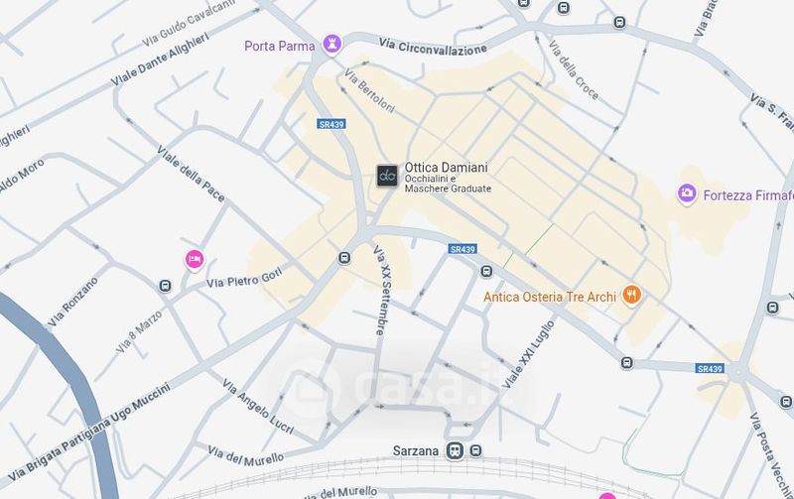Click the pink hotel bed marker
The height and width of the screenshot is (499, 794).
pos(195,260)
